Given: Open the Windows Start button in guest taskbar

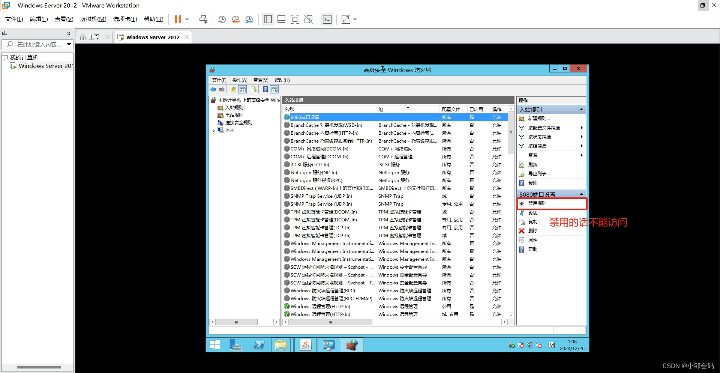Looking at the screenshot, I should point(215,345).
